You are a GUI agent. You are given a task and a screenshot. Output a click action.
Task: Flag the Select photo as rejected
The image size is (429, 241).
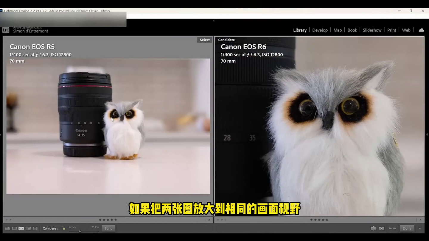(x=10, y=220)
